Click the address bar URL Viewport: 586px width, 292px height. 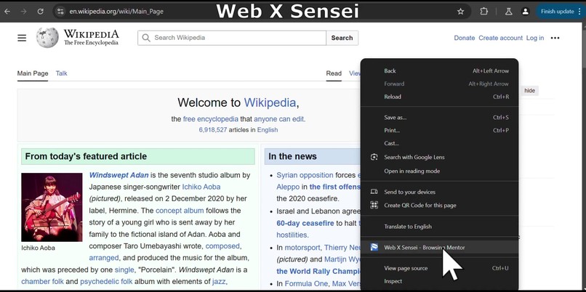coord(116,12)
